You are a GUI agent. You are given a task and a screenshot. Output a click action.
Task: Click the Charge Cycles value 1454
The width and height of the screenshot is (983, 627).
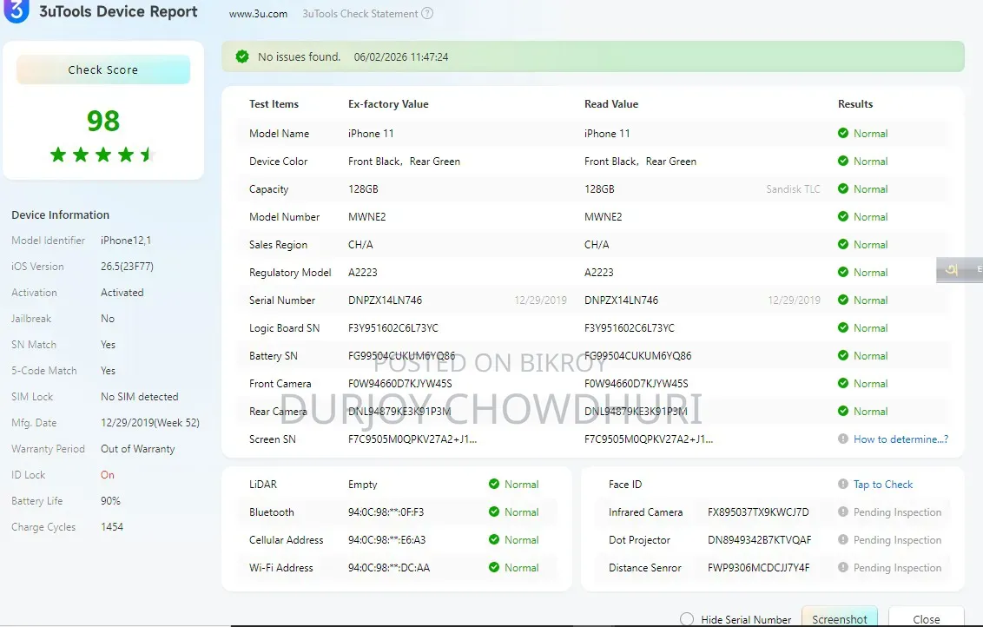112,526
